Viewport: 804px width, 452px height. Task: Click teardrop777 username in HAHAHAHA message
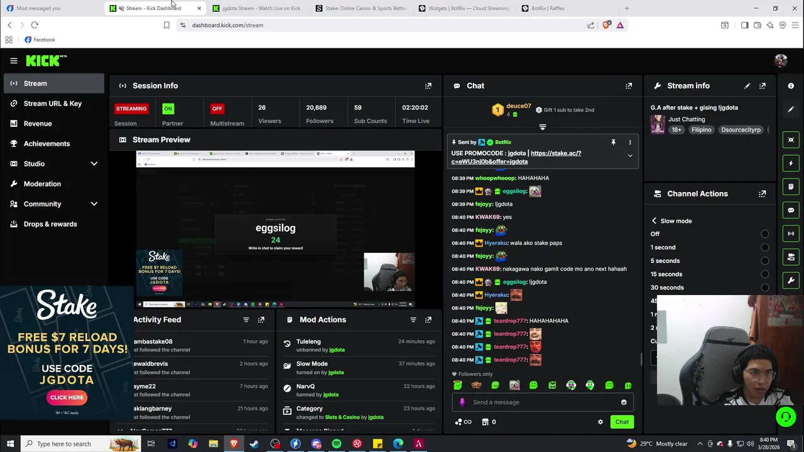pyautogui.click(x=510, y=321)
